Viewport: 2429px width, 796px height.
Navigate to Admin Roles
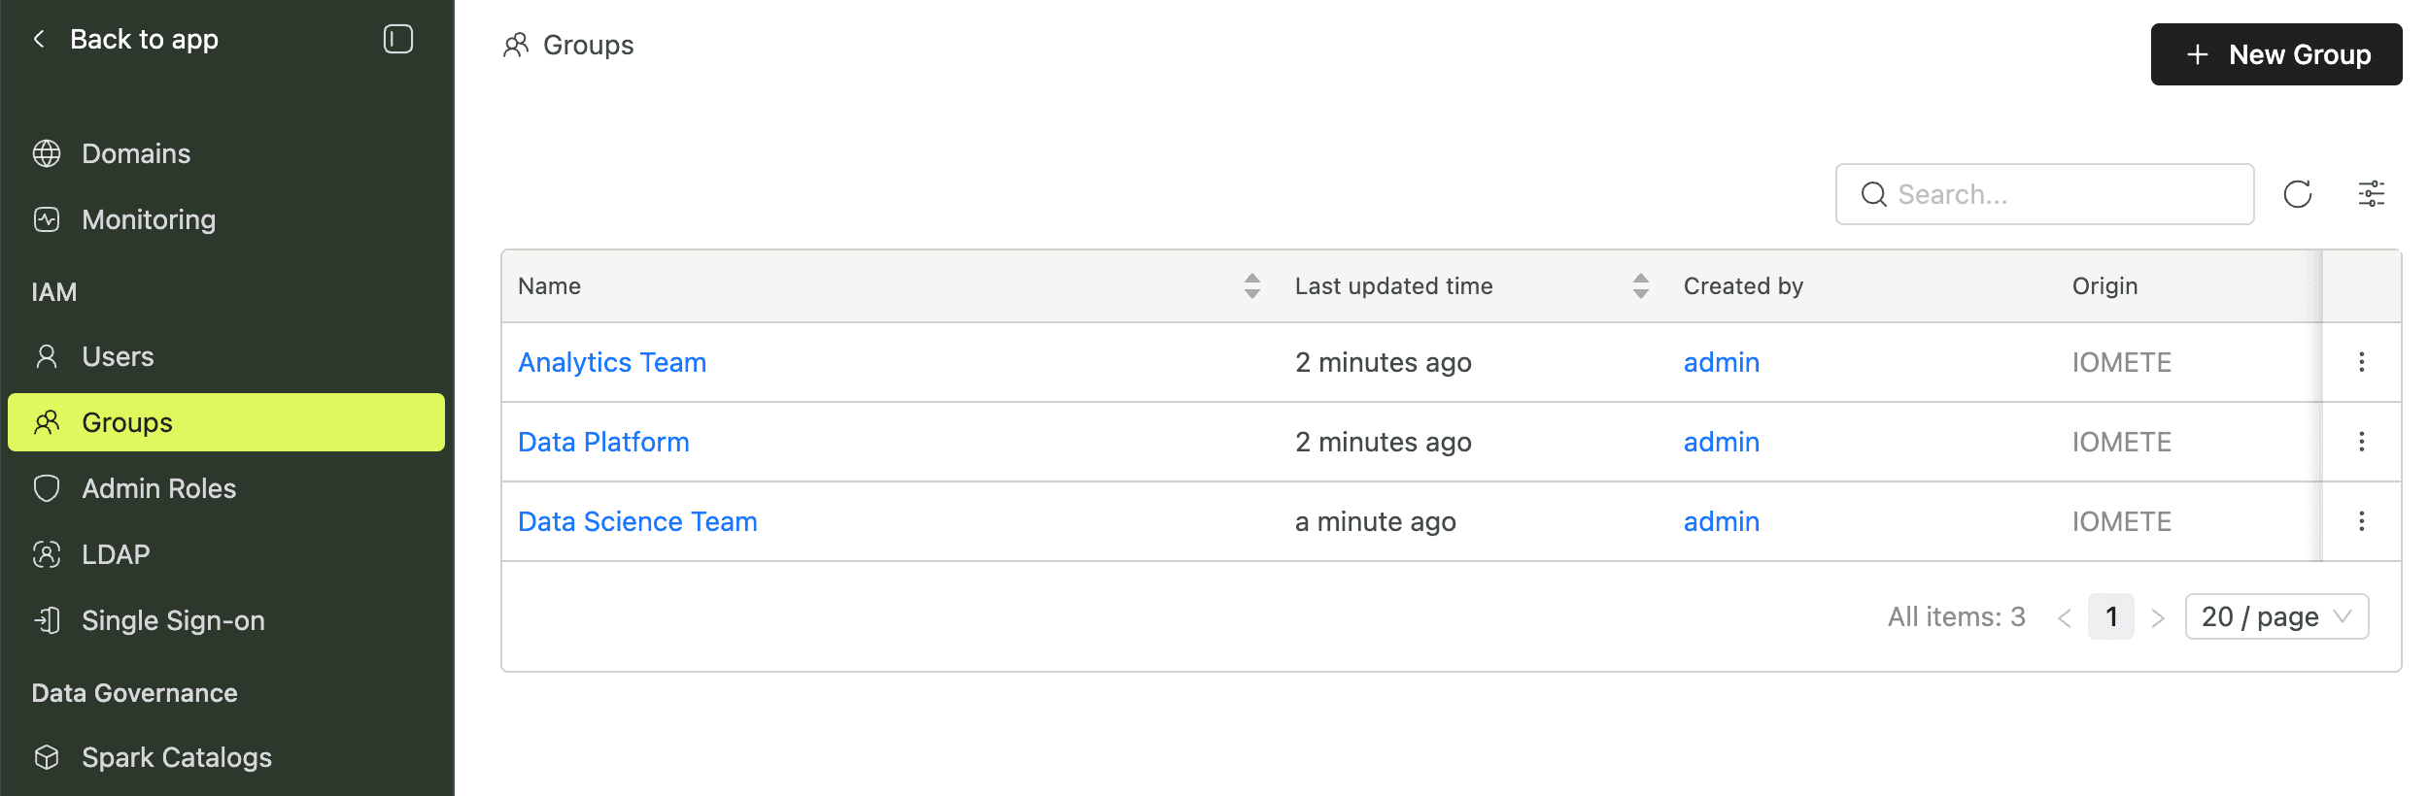pyautogui.click(x=158, y=488)
